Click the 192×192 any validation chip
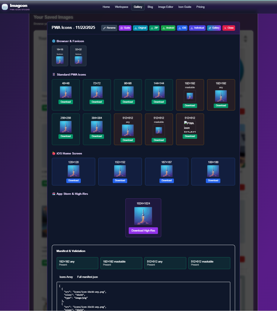277x311 pixels. click(x=77, y=263)
